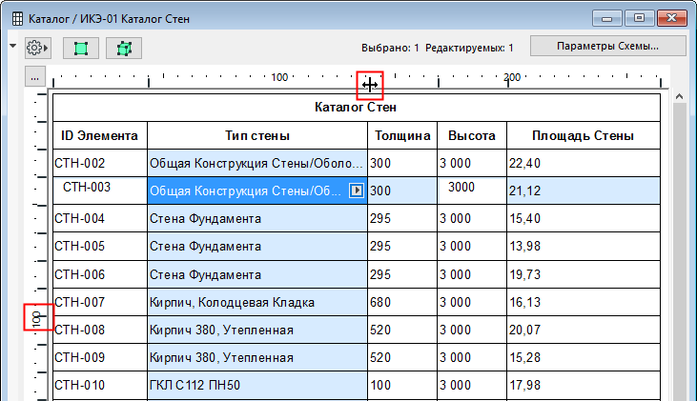Click wall type cell in СТН-002 row
The image size is (697, 401).
[256, 164]
